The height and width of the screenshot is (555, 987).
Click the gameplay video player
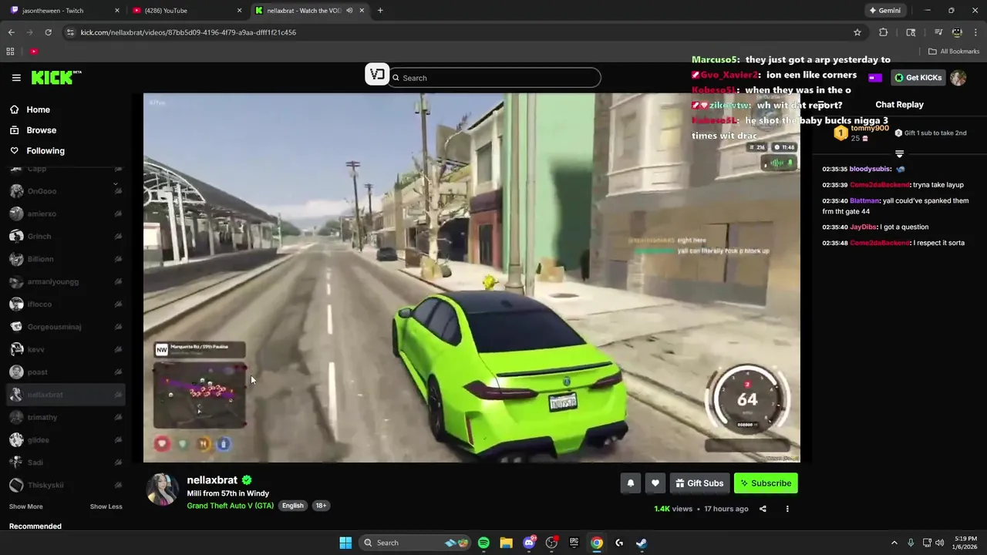point(471,277)
